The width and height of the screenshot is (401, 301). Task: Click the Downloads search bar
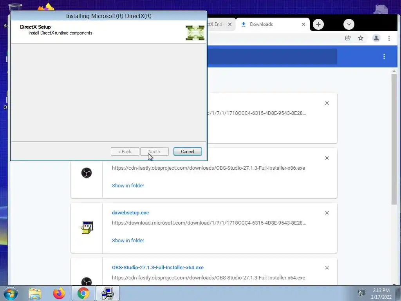coord(272,56)
